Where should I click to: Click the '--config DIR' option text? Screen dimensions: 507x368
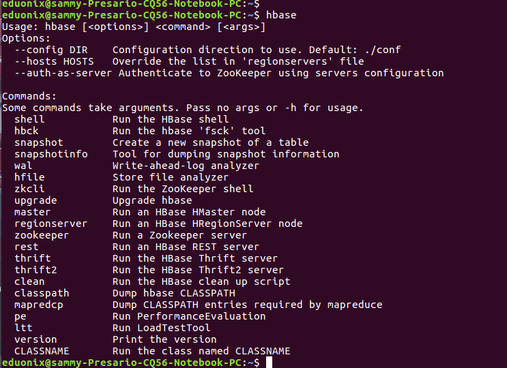(x=51, y=50)
